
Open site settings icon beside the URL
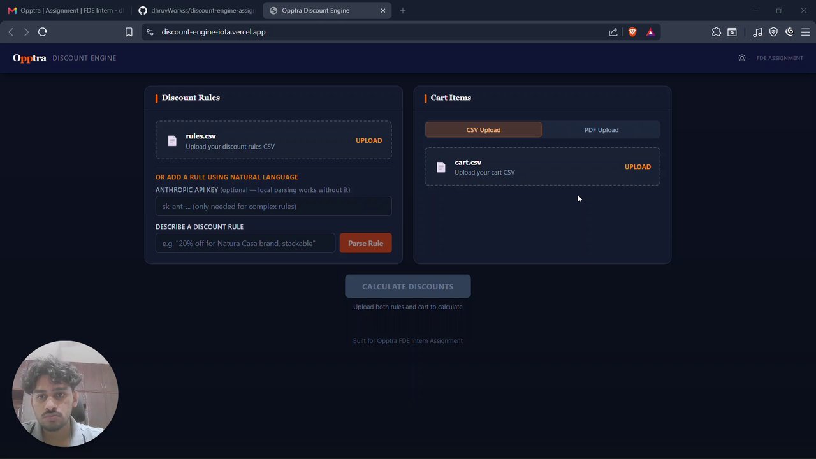point(150,32)
